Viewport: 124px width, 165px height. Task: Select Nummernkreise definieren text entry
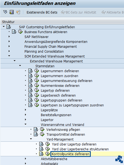[x=60, y=86]
